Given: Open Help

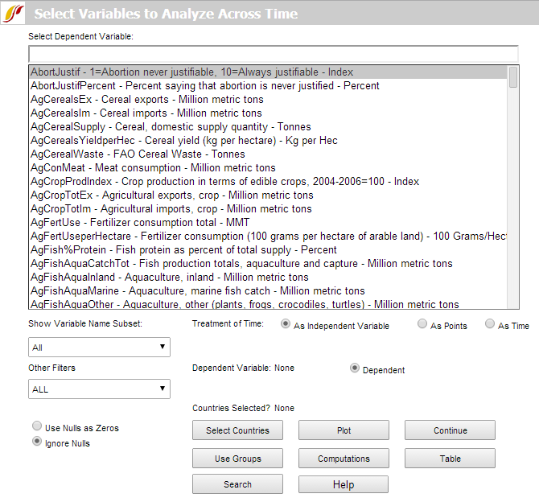Looking at the screenshot, I should [344, 484].
